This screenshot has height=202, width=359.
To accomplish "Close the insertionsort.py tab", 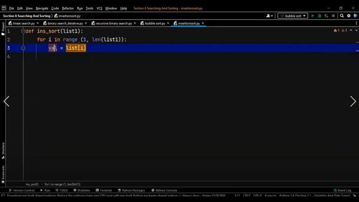I will 203,23.
